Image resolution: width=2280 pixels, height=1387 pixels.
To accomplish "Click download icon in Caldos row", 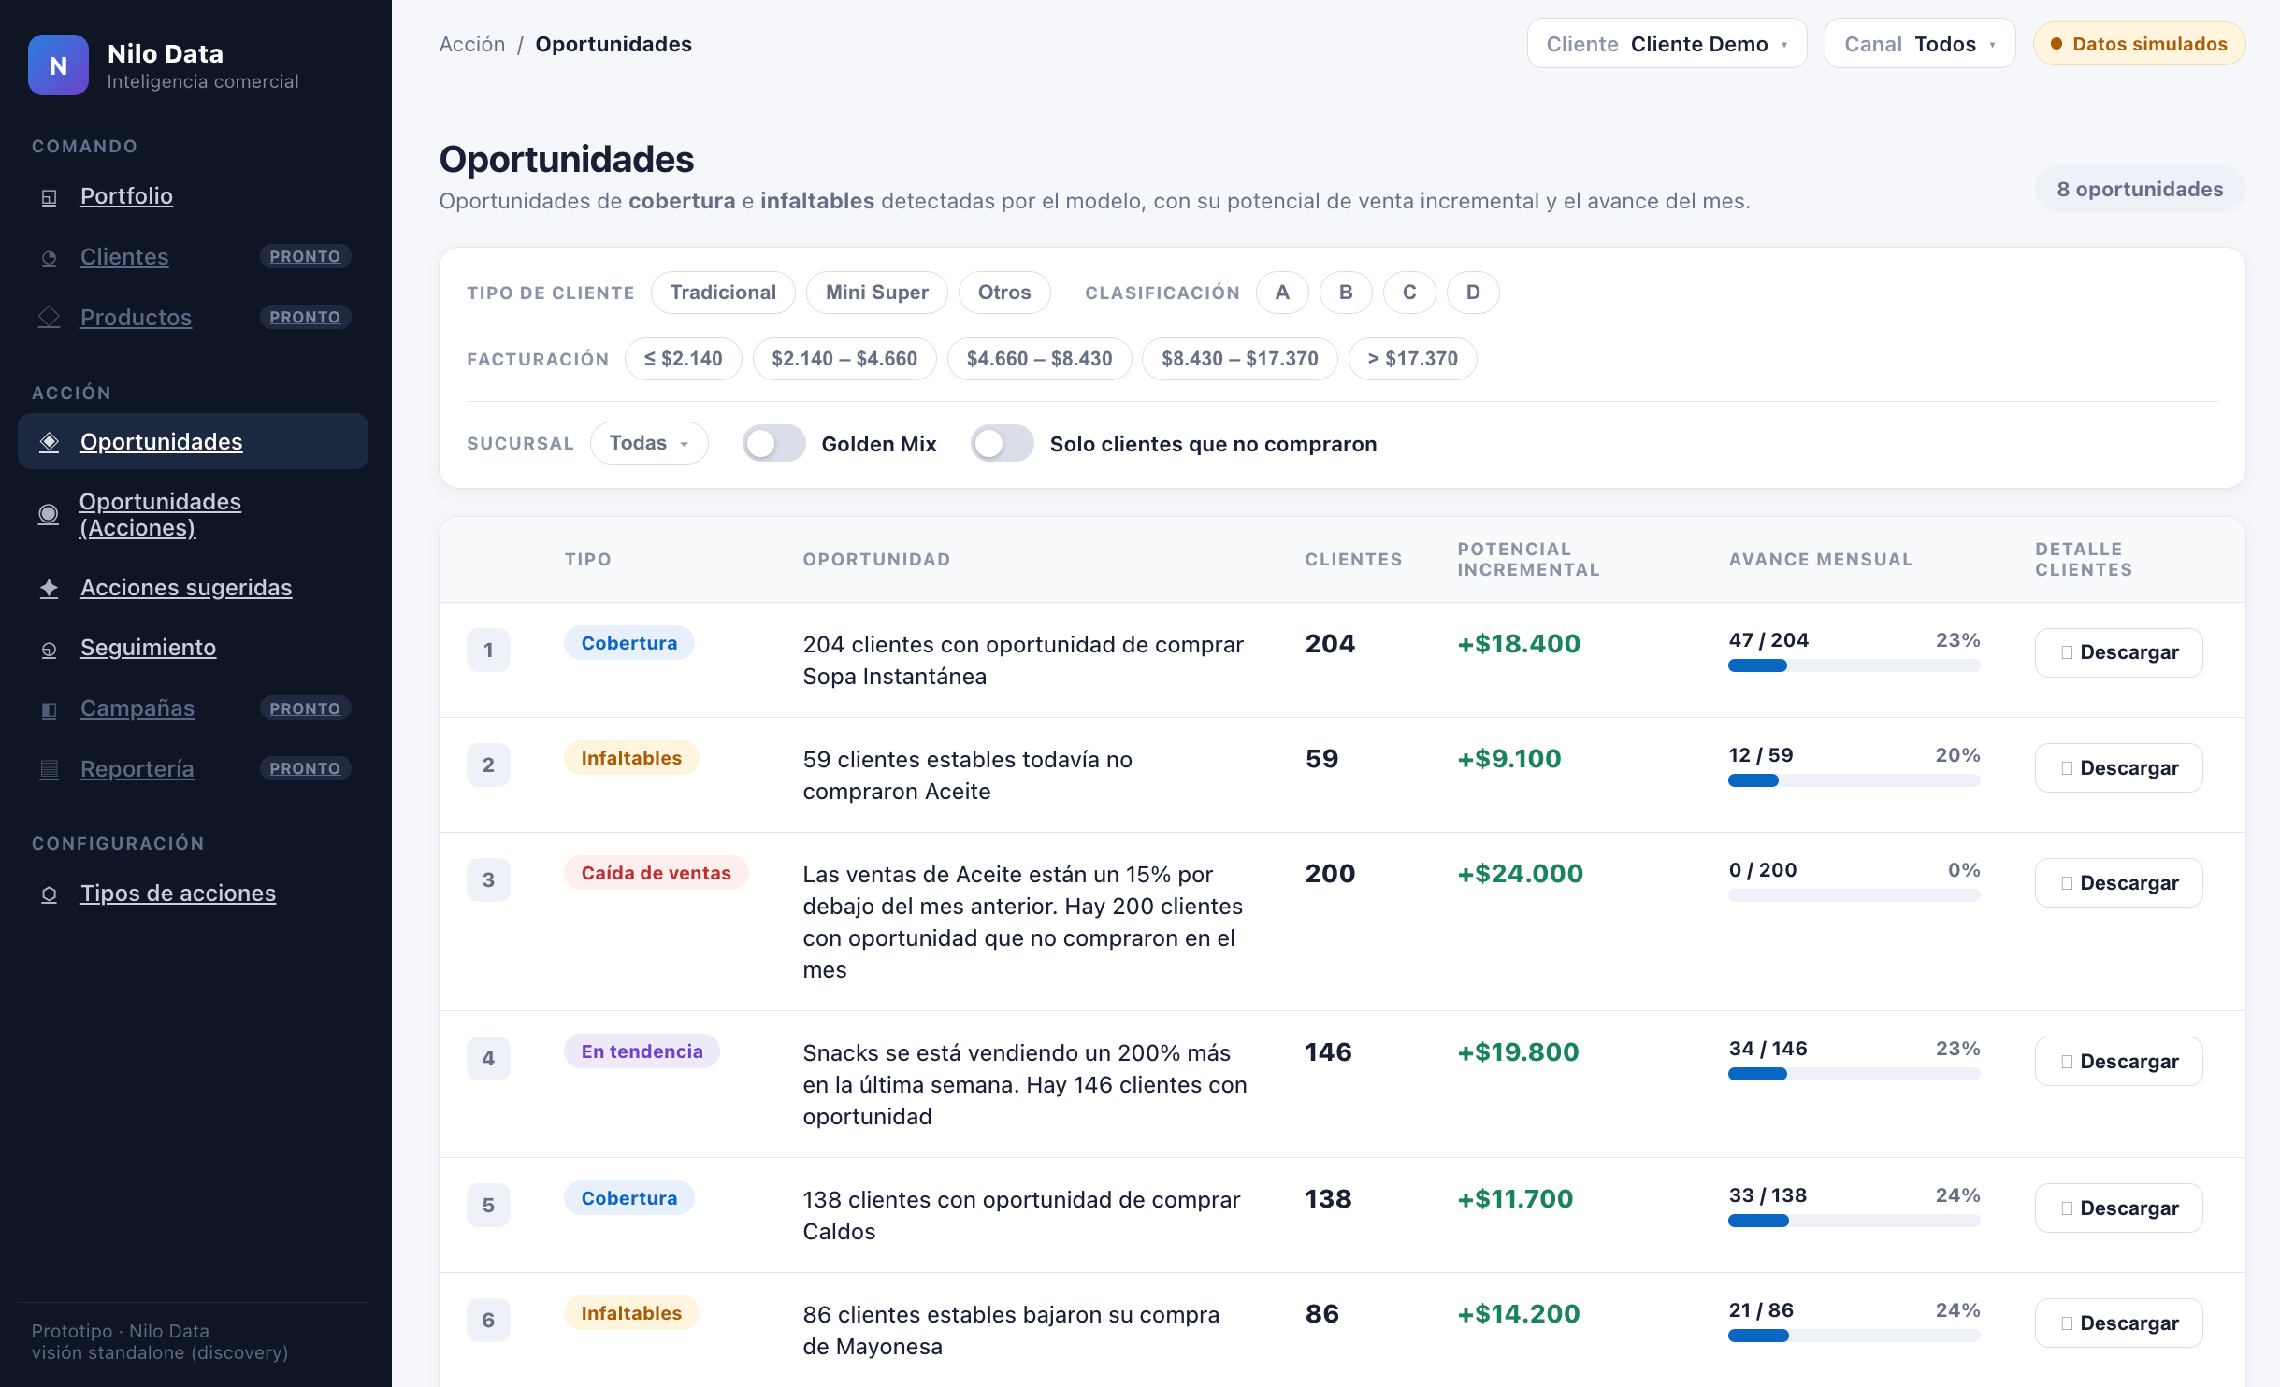I will tap(2067, 1208).
